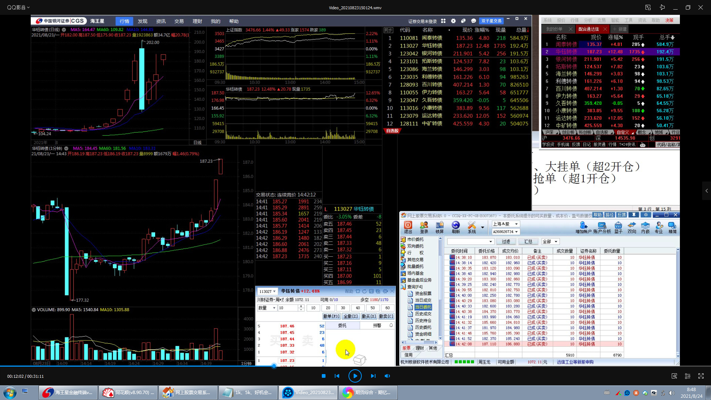Click the 双向 two-way icon

tap(632, 227)
